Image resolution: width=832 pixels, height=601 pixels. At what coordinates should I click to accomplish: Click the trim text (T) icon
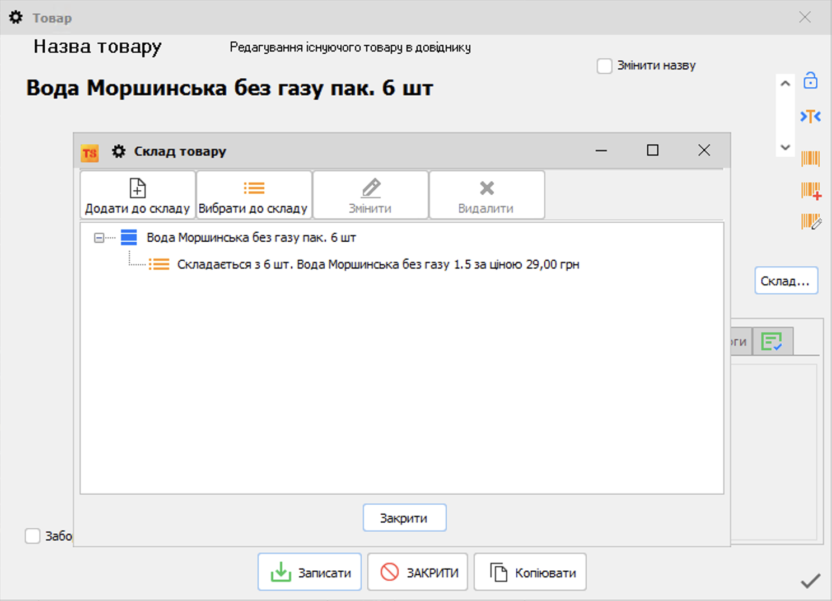coord(810,116)
